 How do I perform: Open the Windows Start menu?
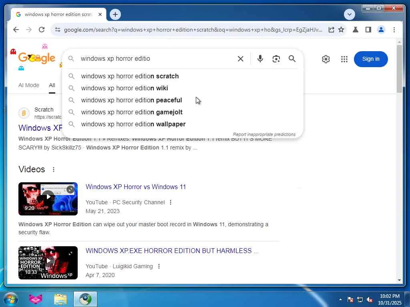point(10,299)
